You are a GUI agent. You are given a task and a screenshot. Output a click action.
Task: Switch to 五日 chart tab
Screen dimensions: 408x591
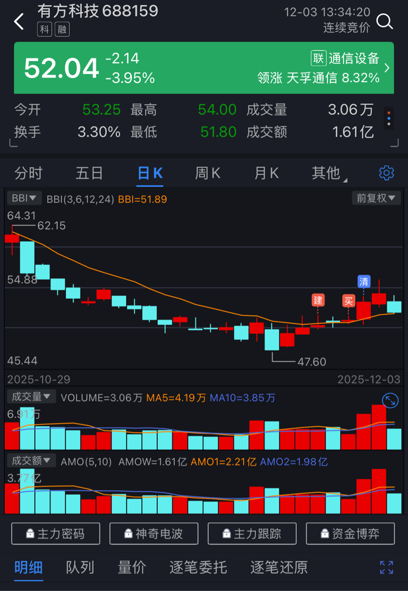pyautogui.click(x=89, y=173)
